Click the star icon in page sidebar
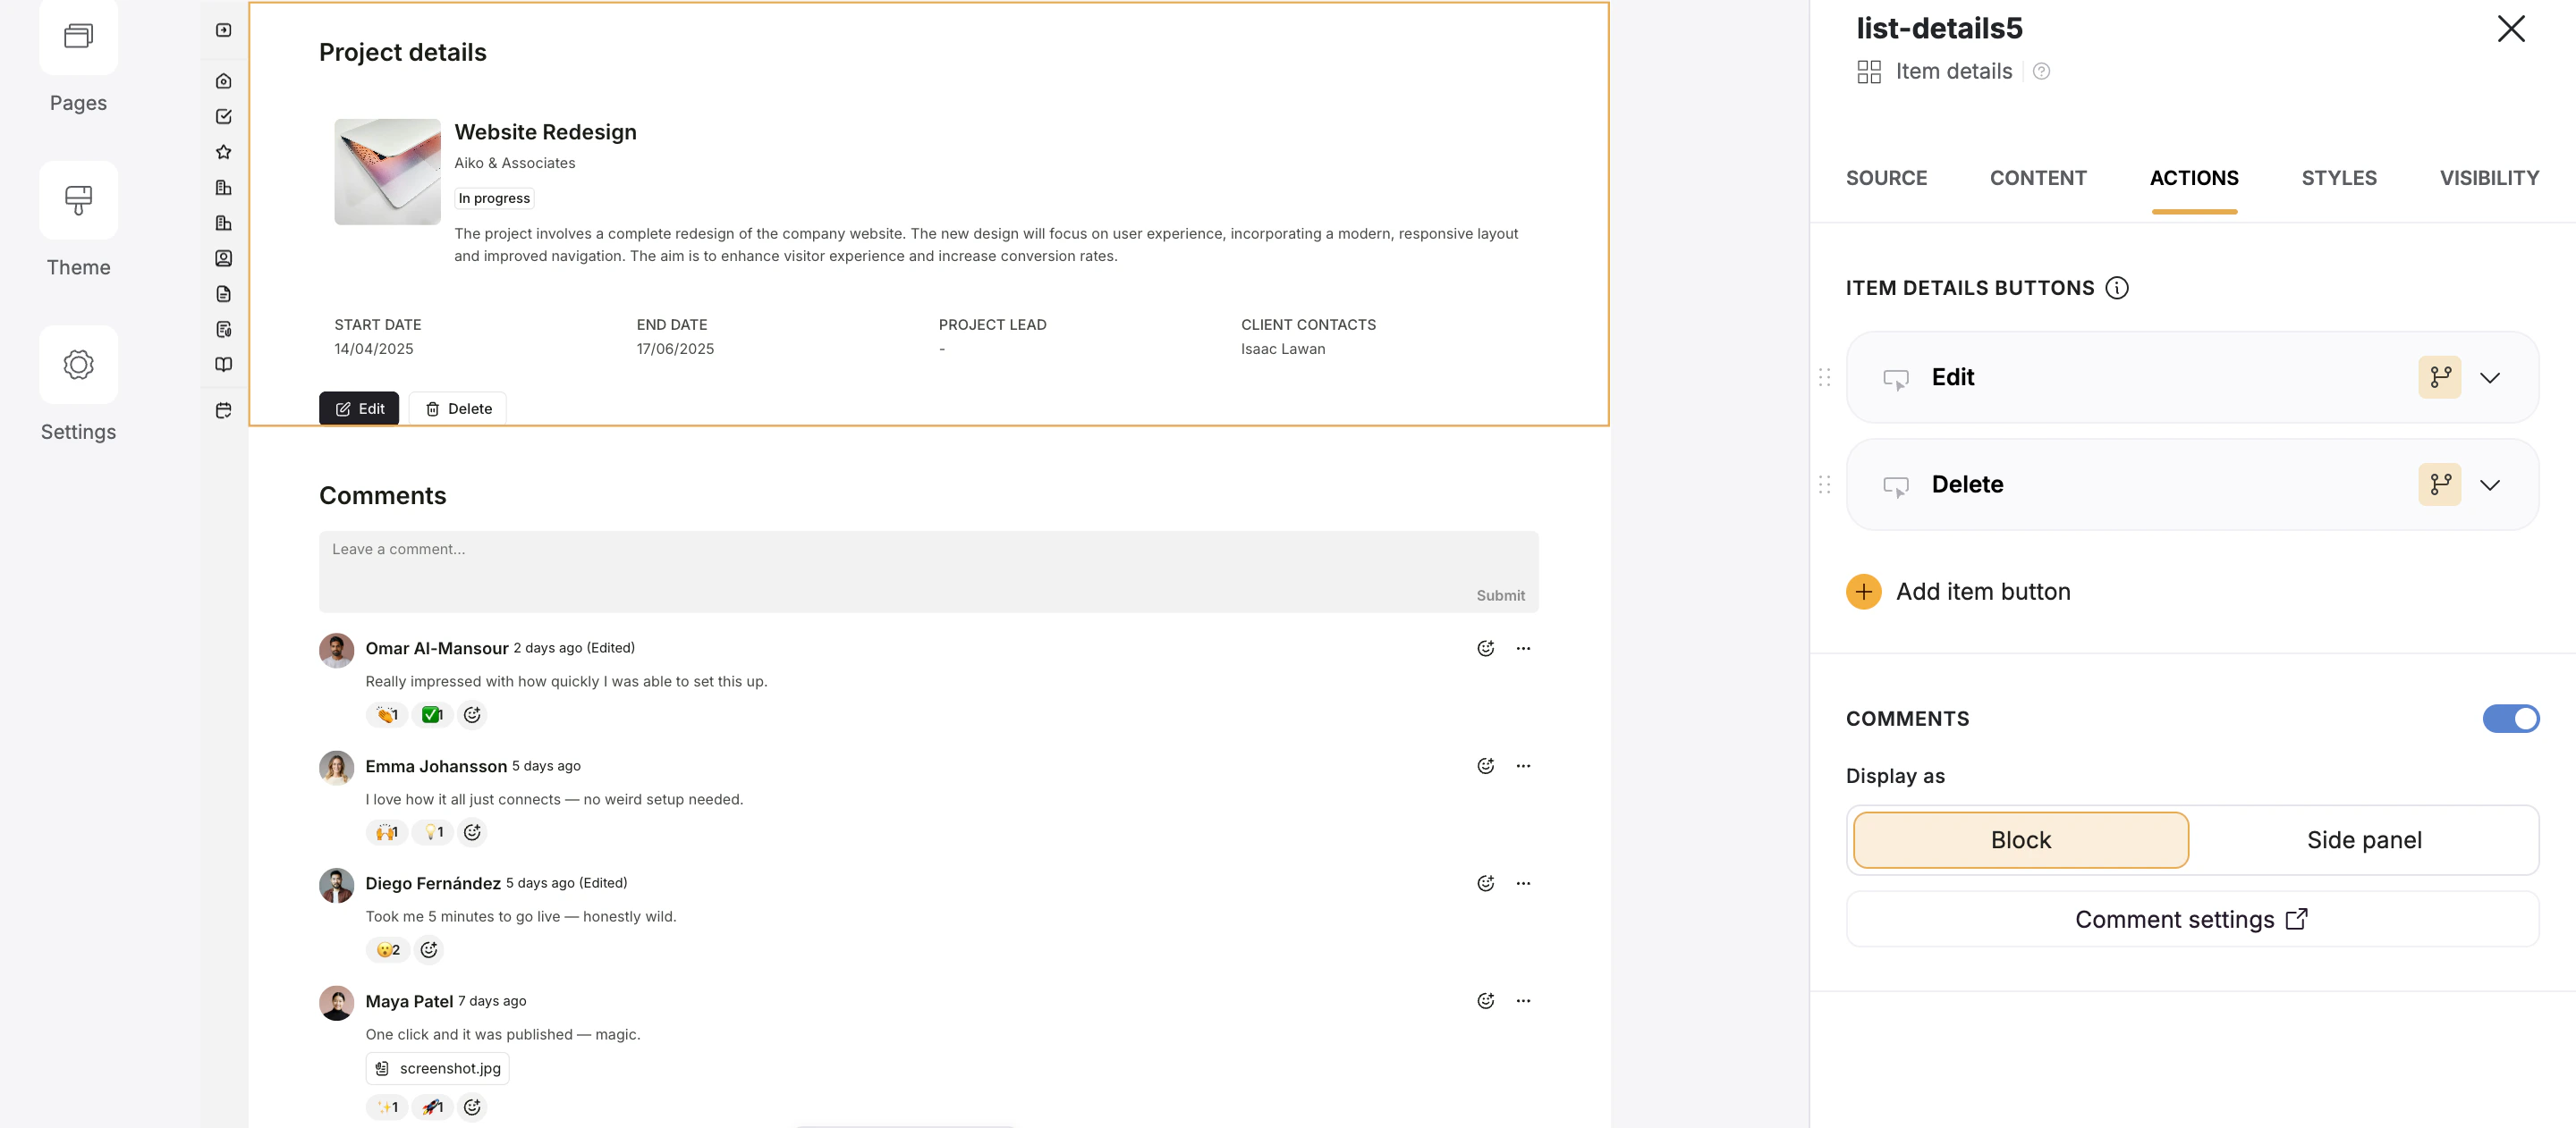 click(x=223, y=152)
